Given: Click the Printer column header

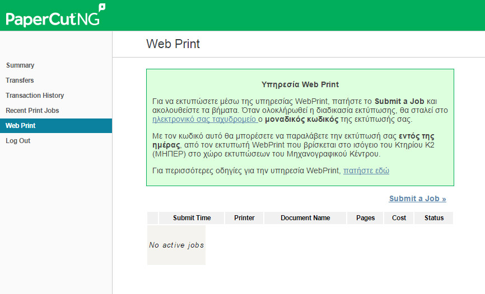Looking at the screenshot, I should tap(244, 218).
